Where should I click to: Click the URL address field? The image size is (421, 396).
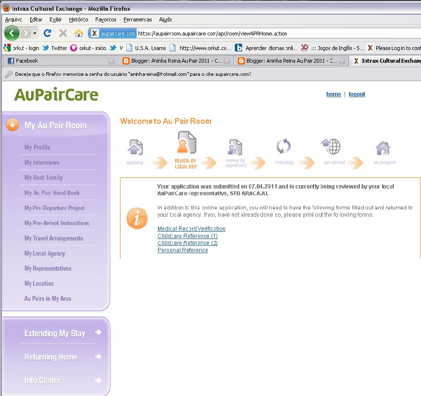point(279,33)
